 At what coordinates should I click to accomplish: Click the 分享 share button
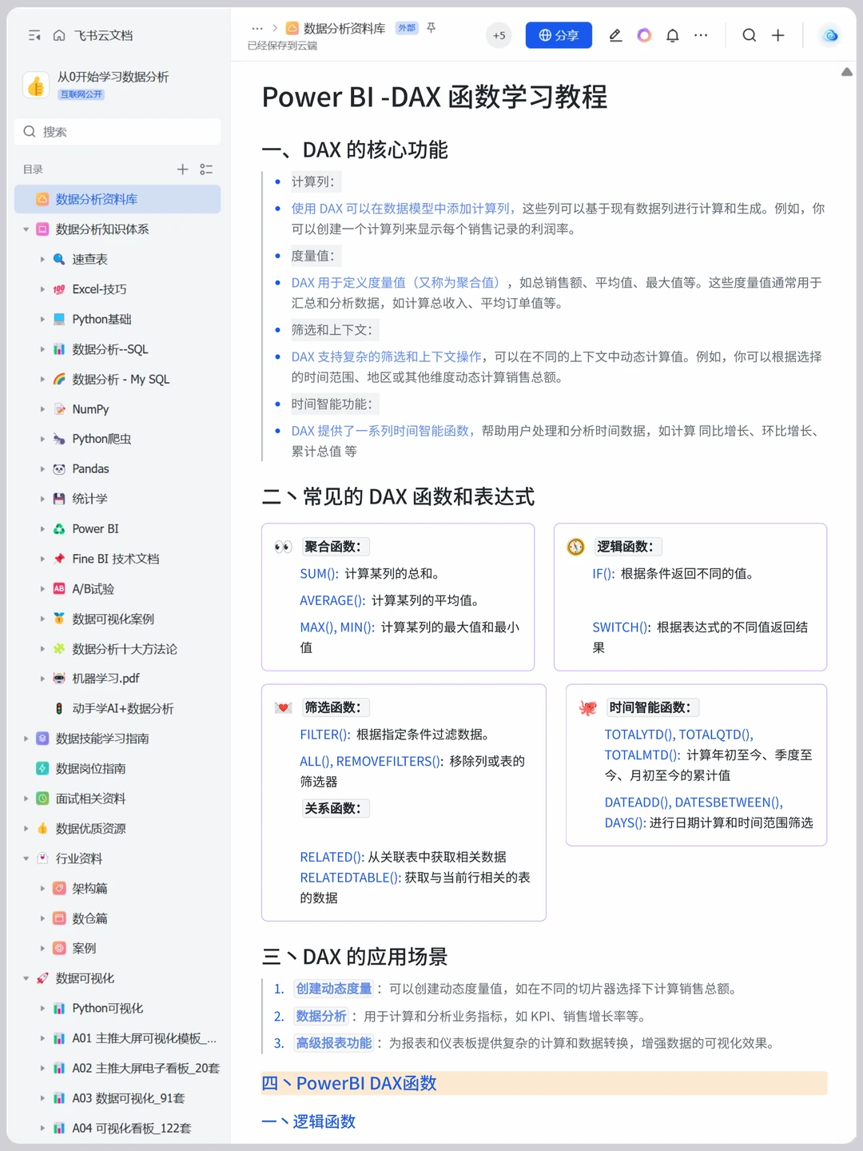pyautogui.click(x=559, y=35)
